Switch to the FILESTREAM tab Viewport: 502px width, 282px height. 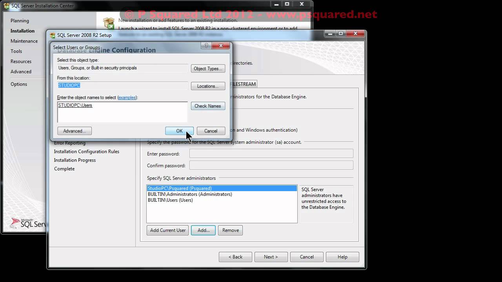pos(244,84)
